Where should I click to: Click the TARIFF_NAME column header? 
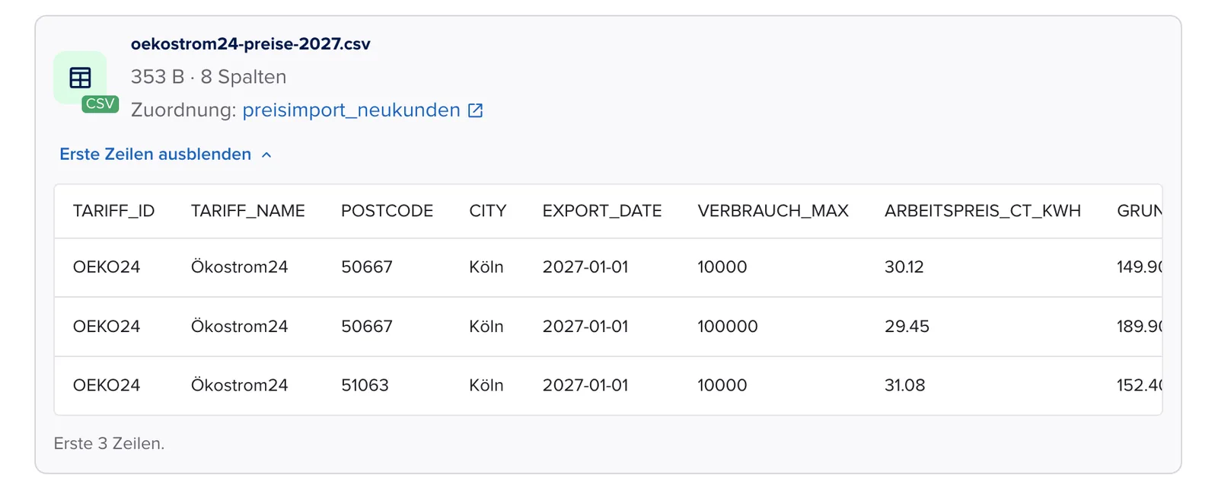point(247,211)
